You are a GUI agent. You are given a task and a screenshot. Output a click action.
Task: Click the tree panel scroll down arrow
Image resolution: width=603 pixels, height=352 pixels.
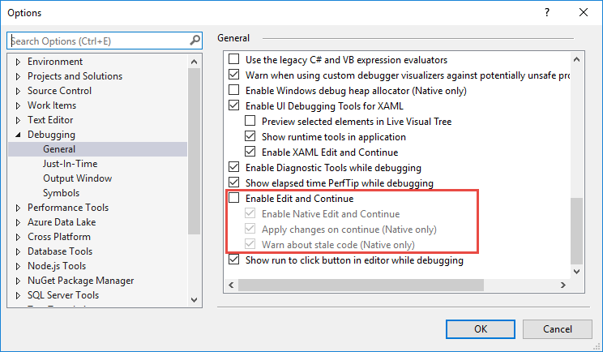195,301
